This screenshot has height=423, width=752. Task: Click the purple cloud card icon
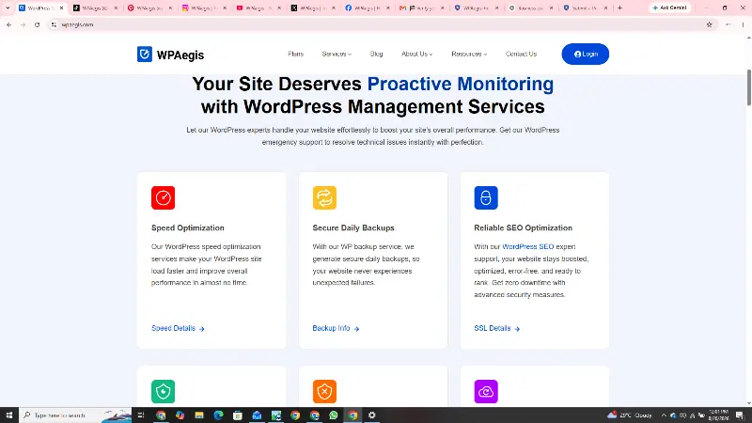(x=486, y=391)
